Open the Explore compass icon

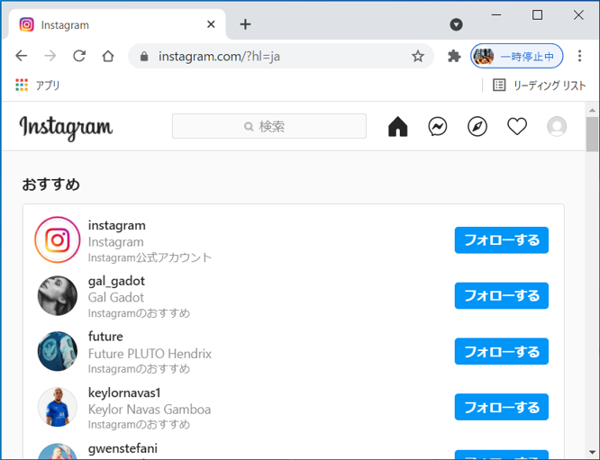(x=477, y=127)
